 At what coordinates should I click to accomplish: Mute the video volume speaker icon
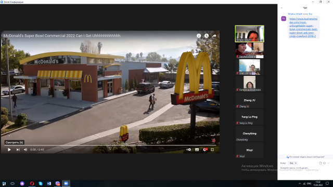point(25,150)
